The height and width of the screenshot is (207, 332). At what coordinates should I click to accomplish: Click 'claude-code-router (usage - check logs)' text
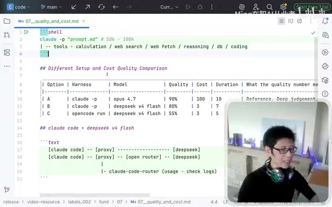[x=163, y=171]
